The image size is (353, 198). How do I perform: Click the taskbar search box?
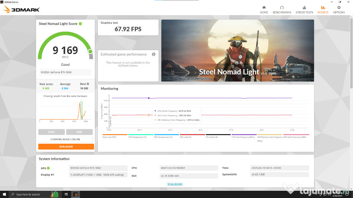tap(35, 195)
